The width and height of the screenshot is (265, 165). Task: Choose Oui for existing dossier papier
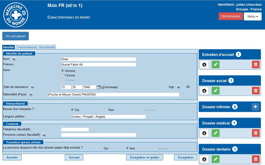pyautogui.click(x=101, y=148)
